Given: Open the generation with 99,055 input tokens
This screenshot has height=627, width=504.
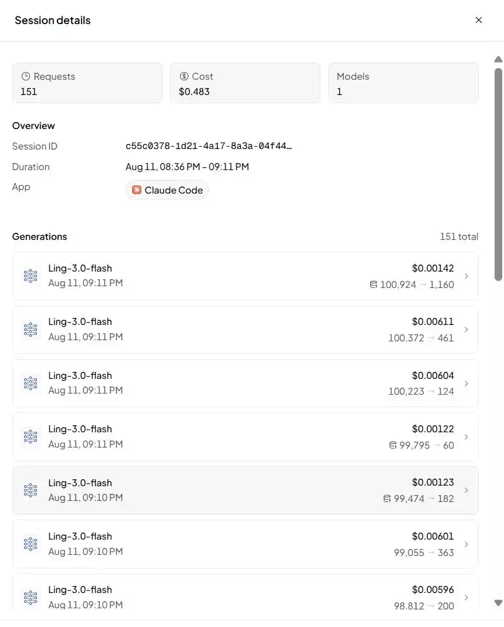Looking at the screenshot, I should (245, 544).
